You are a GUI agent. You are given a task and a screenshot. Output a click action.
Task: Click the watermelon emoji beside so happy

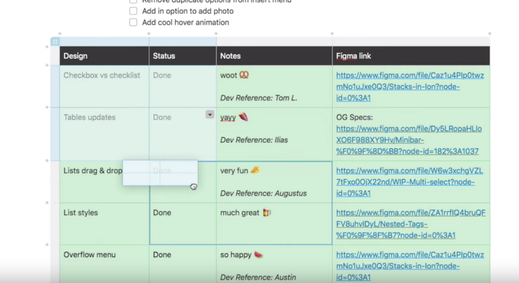pyautogui.click(x=258, y=255)
